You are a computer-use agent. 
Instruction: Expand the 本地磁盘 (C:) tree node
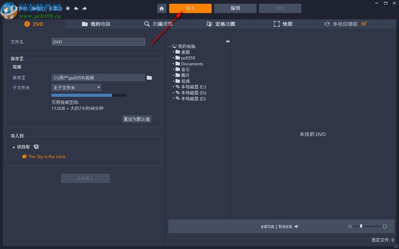tap(173, 87)
